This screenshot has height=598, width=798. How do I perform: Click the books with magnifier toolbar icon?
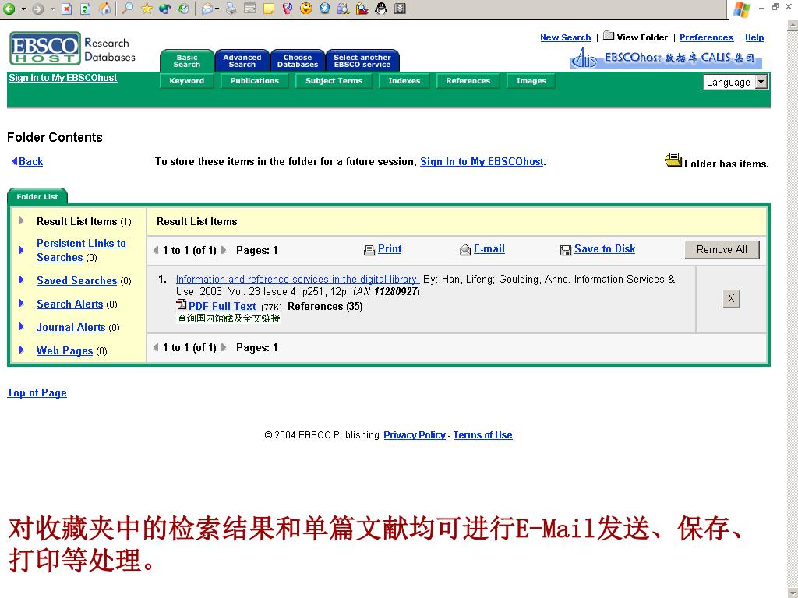click(344, 8)
